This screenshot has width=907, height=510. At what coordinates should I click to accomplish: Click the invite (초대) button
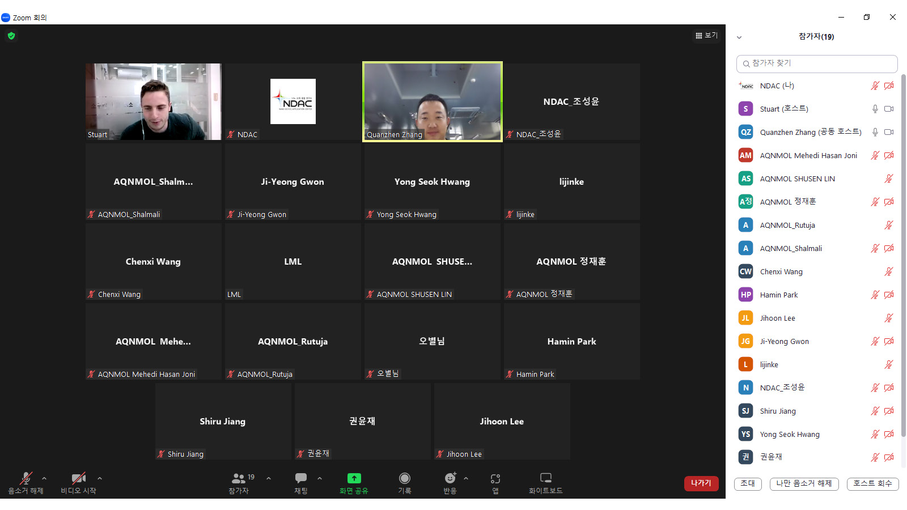tap(748, 483)
